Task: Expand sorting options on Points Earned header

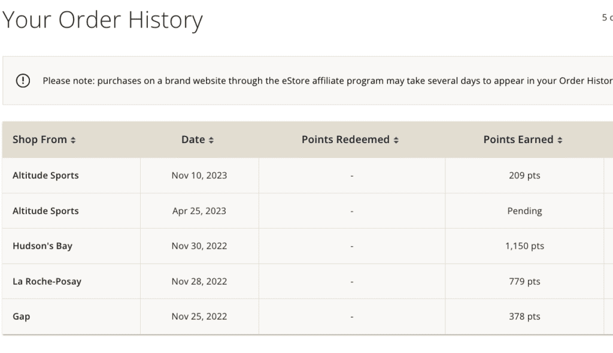Action: point(560,139)
